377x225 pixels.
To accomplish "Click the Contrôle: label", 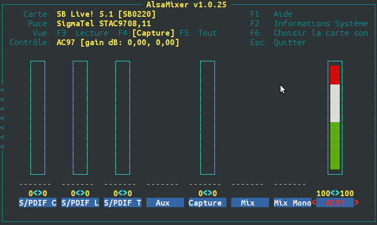I will tap(30, 42).
